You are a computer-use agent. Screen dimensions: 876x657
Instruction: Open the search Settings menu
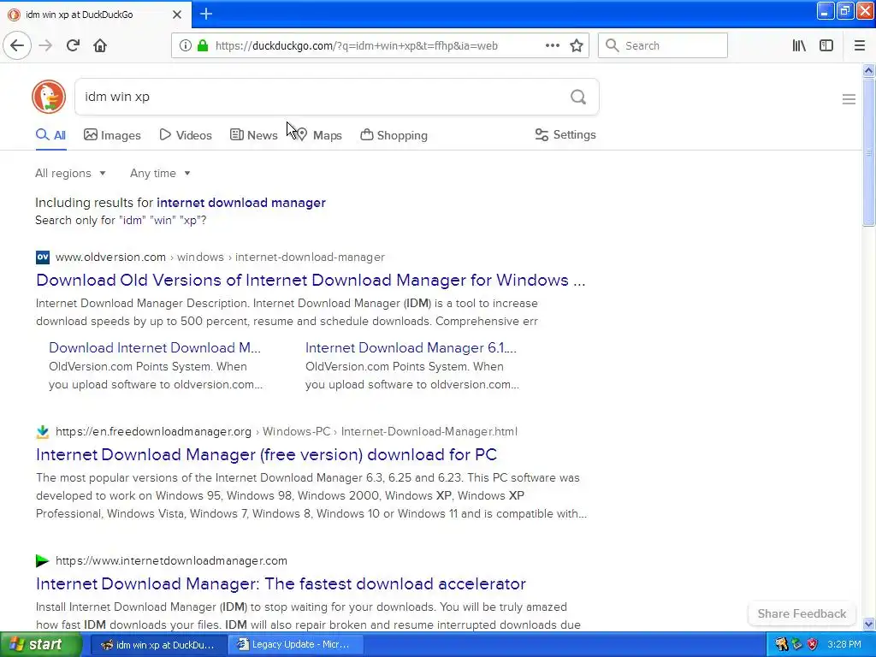click(x=565, y=134)
